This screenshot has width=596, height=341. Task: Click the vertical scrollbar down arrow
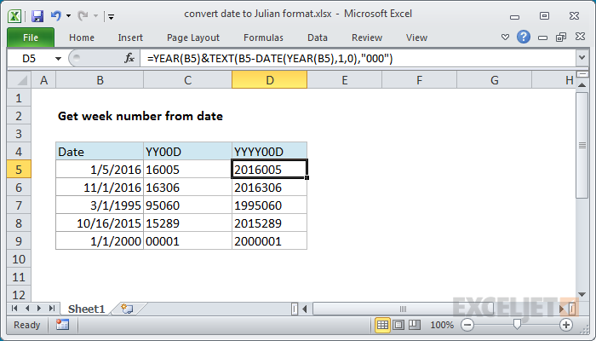582,294
